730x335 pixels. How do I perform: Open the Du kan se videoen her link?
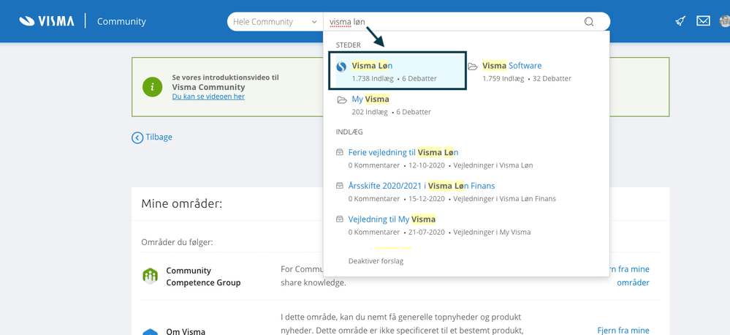tap(208, 97)
